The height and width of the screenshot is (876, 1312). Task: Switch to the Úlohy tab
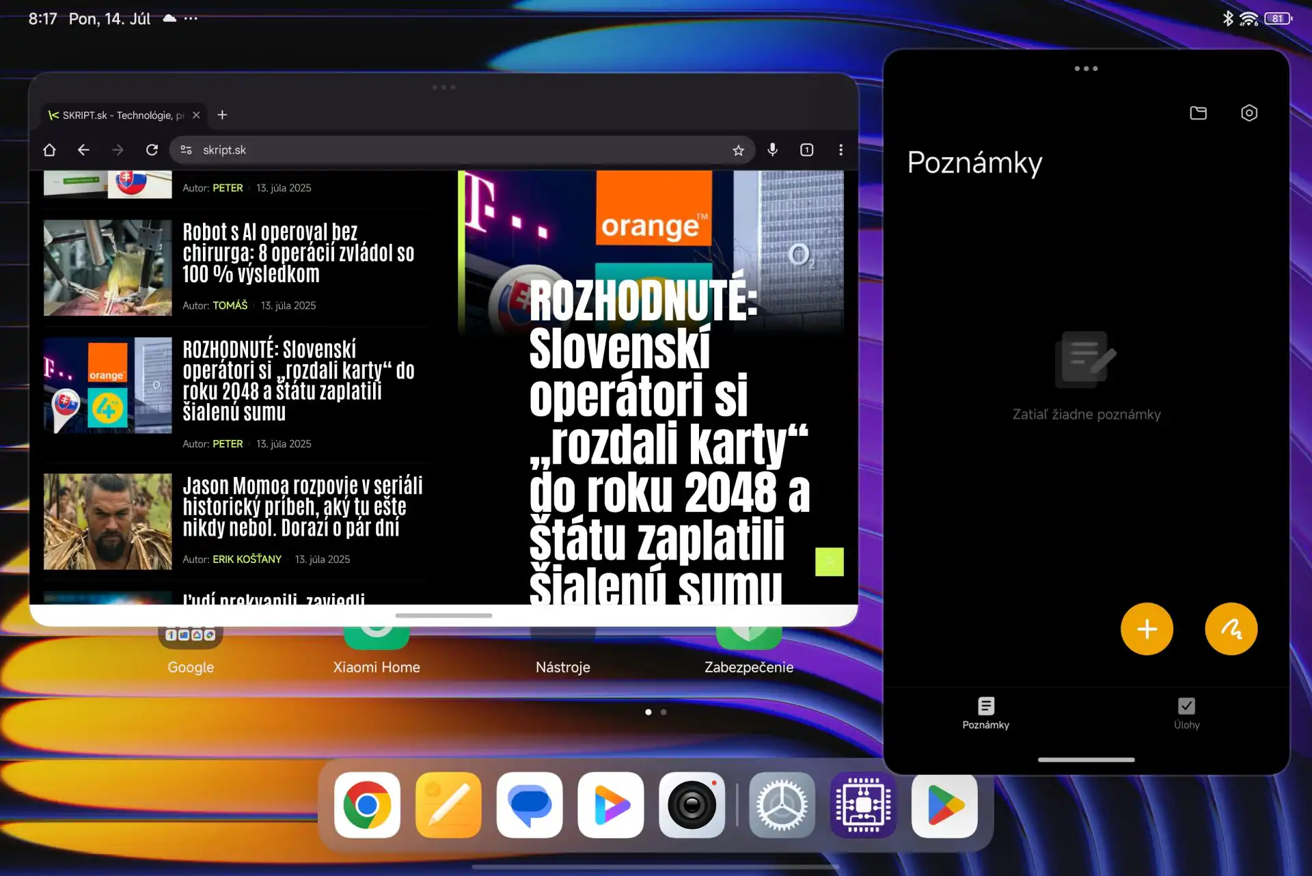tap(1186, 713)
